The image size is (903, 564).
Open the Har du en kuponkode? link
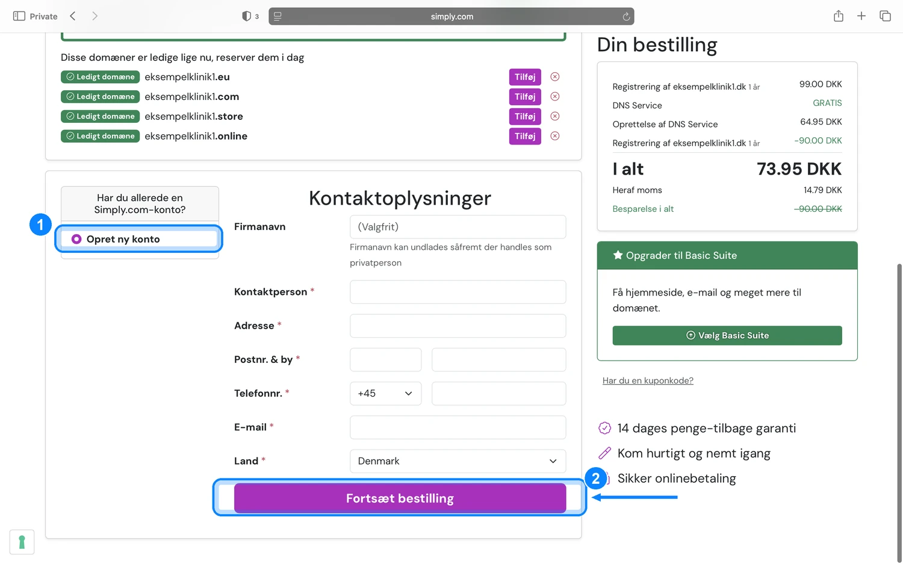click(x=648, y=380)
